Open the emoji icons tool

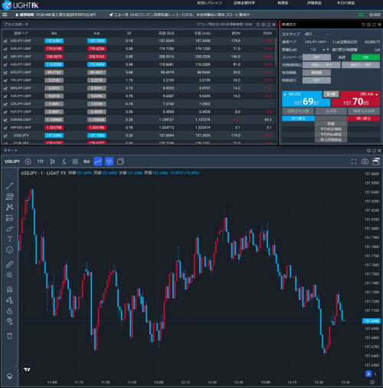(10, 250)
